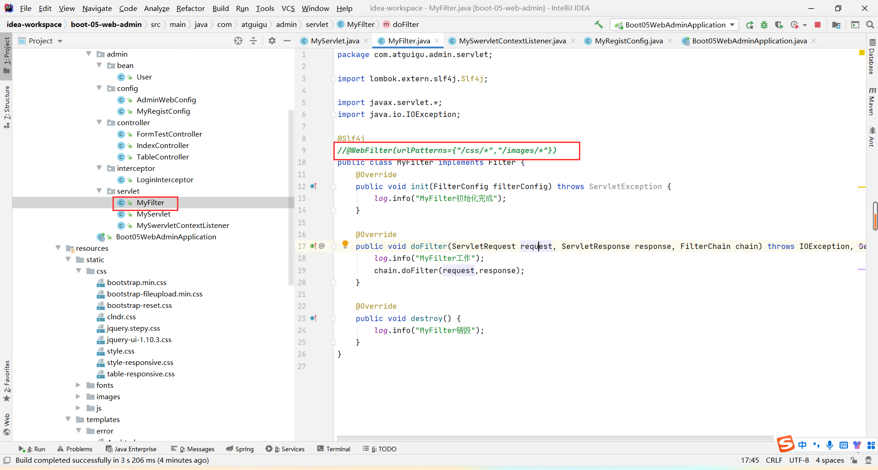Click the Search Everywhere magnifier icon
878x470 pixels.
click(x=870, y=25)
